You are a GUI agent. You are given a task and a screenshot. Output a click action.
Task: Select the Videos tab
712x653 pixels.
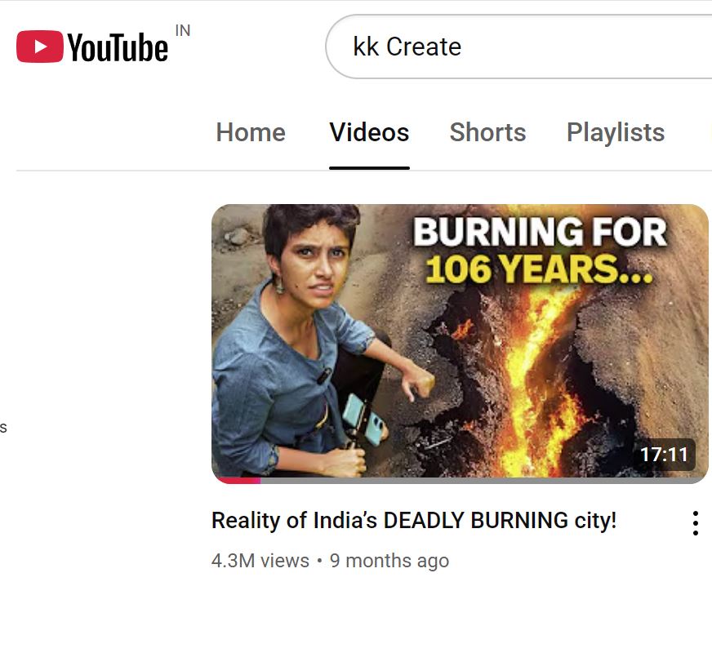click(x=369, y=132)
